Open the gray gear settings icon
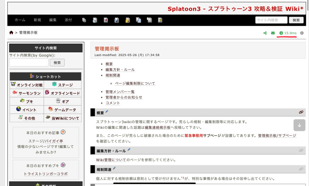The height and width of the screenshot is (186, 309). 302,33
